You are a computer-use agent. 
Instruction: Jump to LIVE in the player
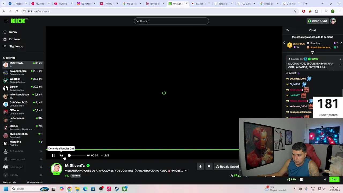[x=105, y=155]
